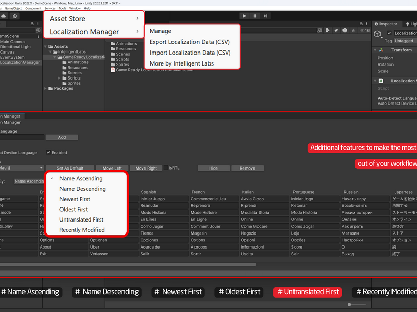Open the Window menu in the menu bar

tap(75, 8)
